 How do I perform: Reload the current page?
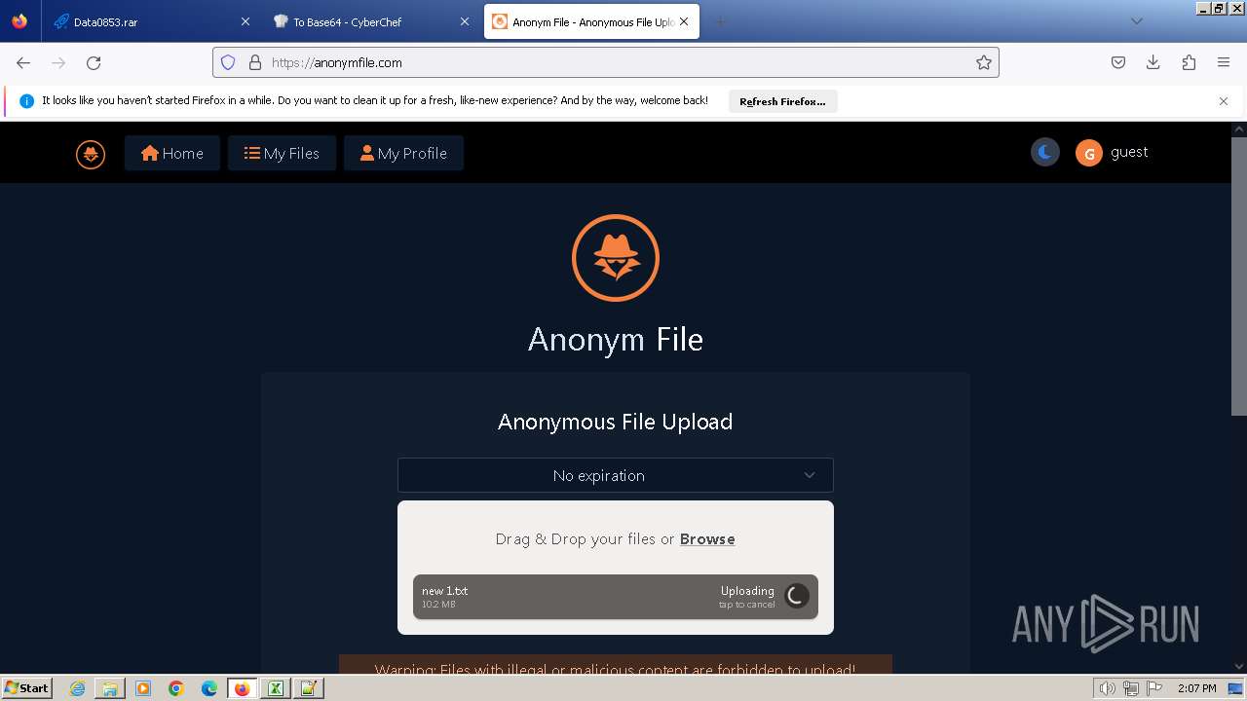tap(94, 62)
